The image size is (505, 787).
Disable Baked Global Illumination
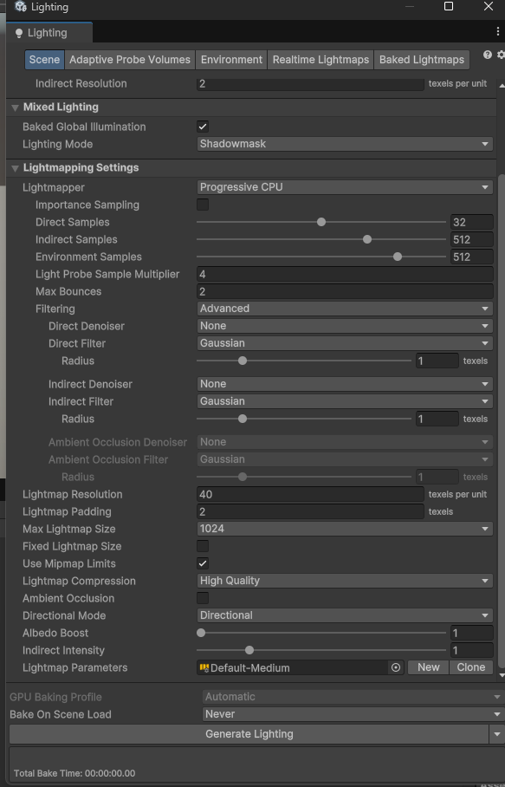(202, 126)
